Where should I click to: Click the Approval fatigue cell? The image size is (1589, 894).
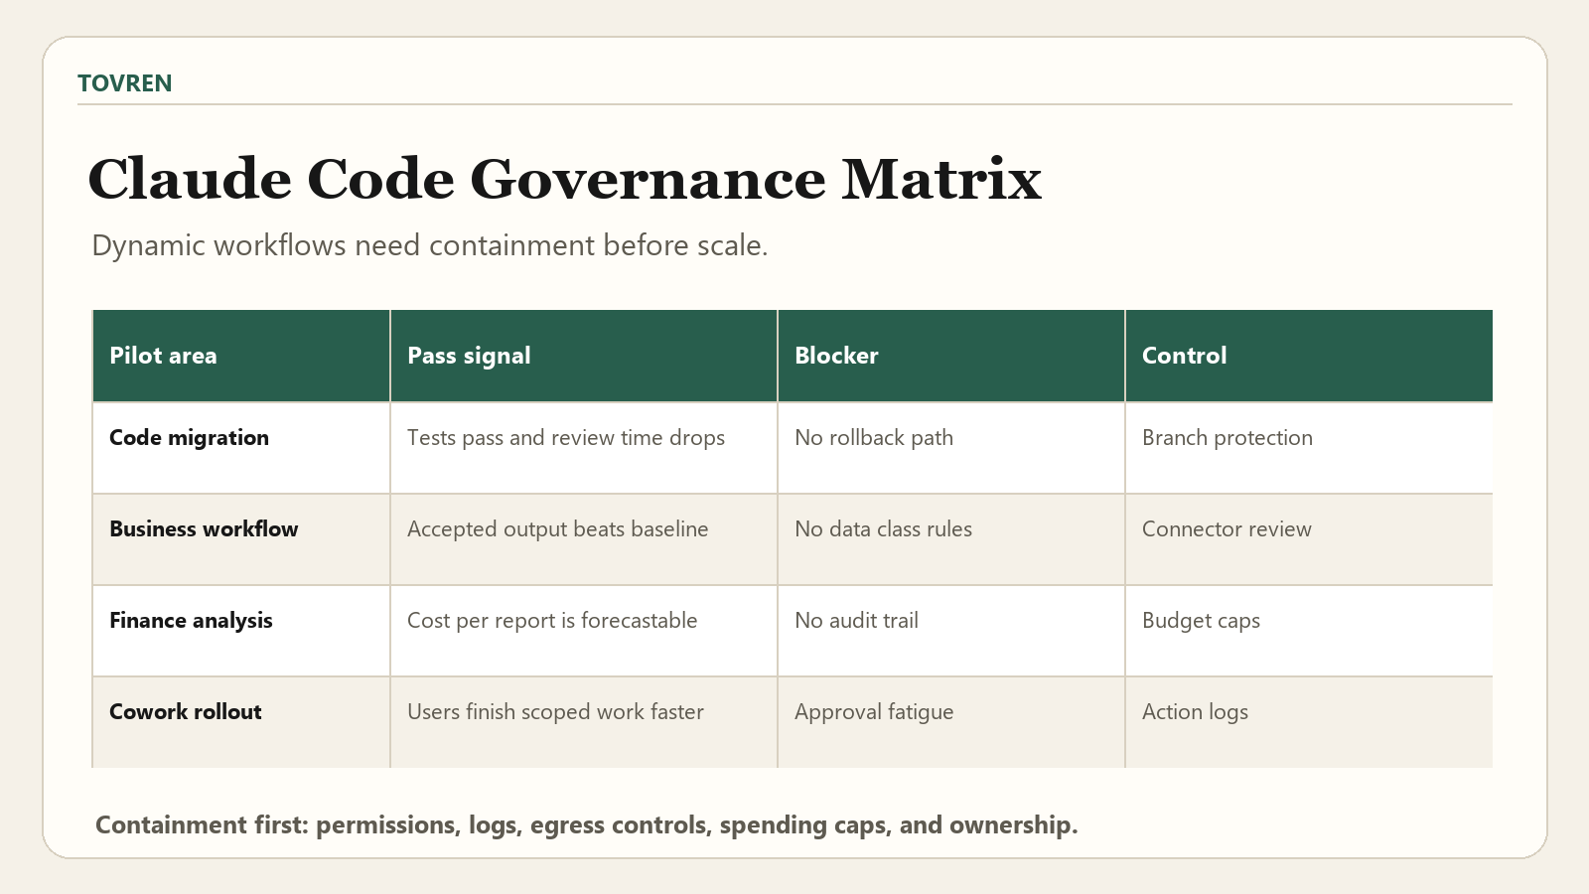coord(951,722)
